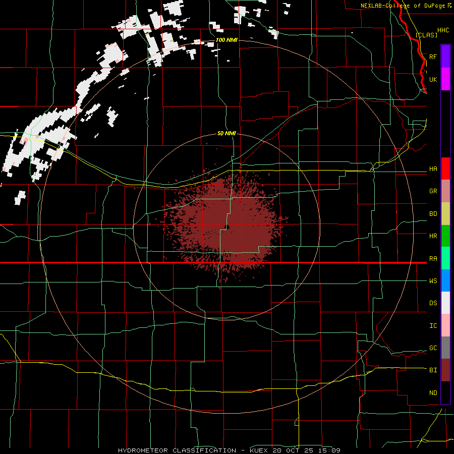
Task: Click the black radar site dot at center
Action: click(x=227, y=227)
